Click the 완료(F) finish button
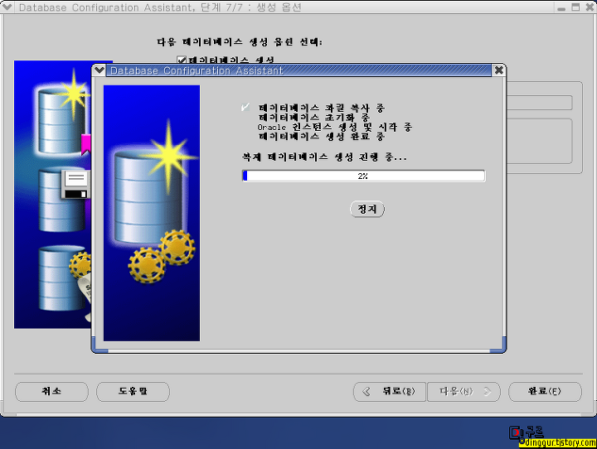The image size is (597, 449). pyautogui.click(x=545, y=391)
